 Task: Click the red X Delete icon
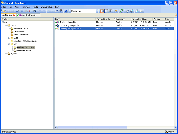(30, 11)
